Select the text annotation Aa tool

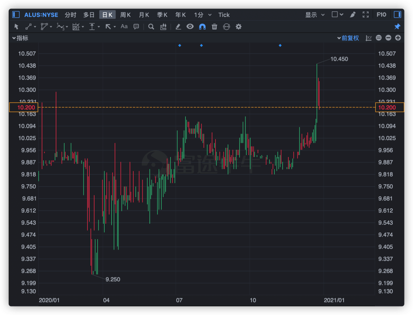click(x=124, y=27)
